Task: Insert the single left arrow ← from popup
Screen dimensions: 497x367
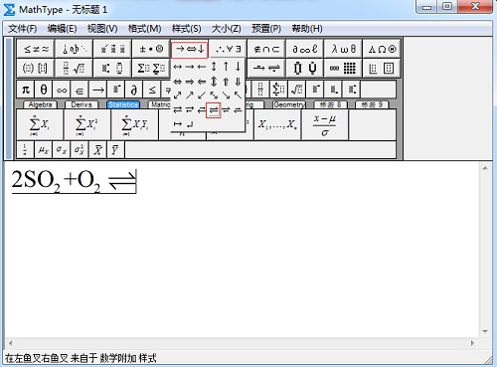Action: tap(202, 67)
